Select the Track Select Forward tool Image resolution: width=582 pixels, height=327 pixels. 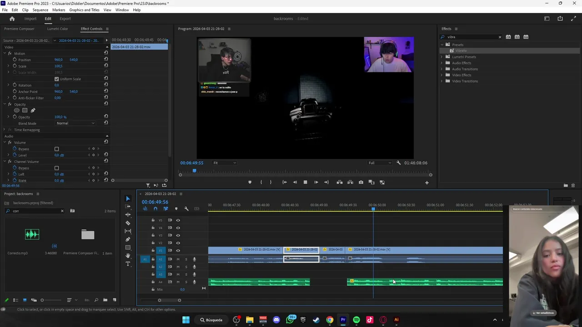(x=128, y=207)
